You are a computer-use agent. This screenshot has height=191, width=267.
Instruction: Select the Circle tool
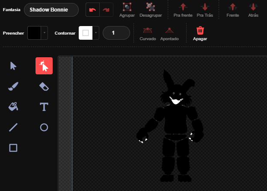pos(44,127)
